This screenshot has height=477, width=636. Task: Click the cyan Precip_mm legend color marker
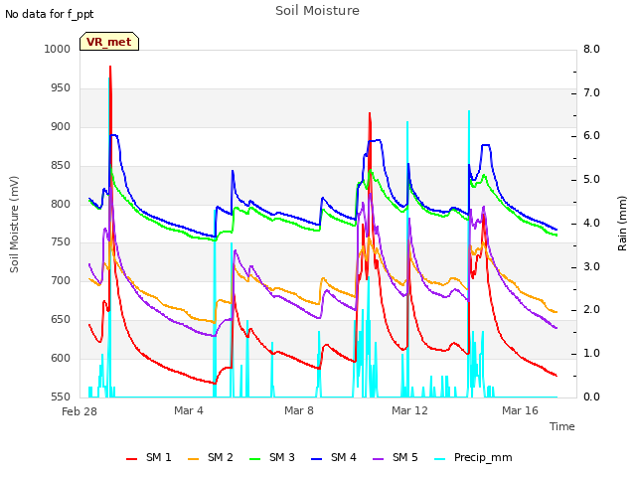click(x=439, y=459)
